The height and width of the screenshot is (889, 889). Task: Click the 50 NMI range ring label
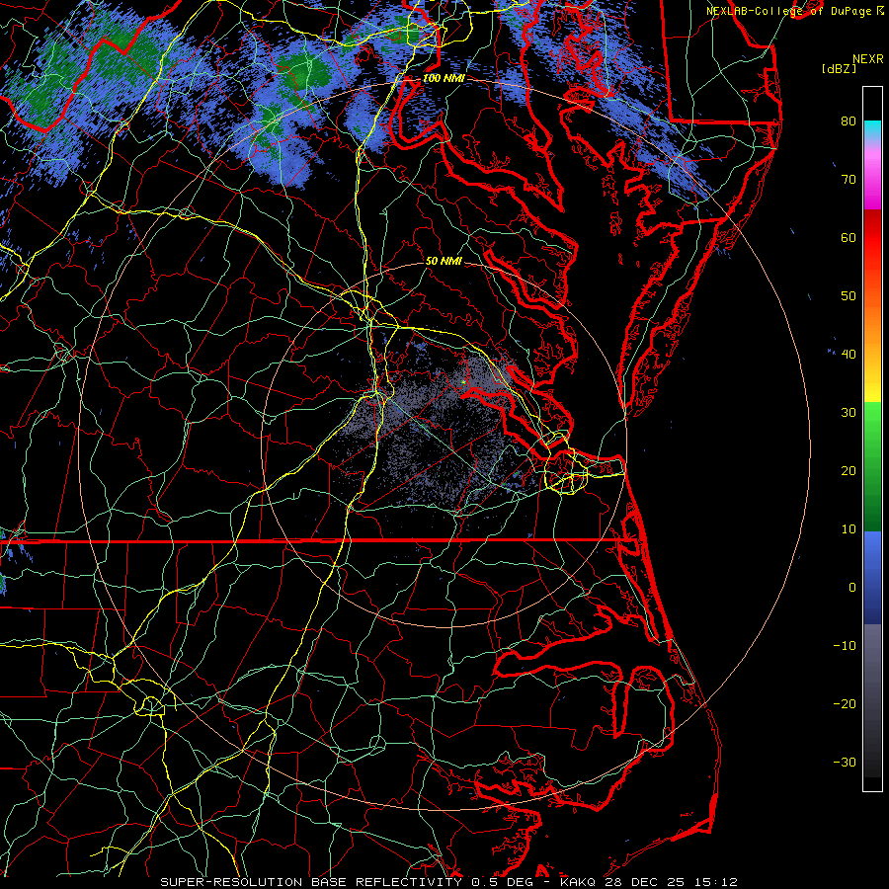click(444, 262)
